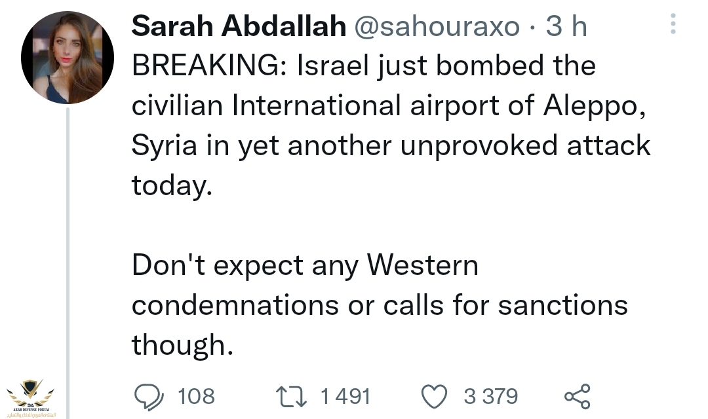The height and width of the screenshot is (419, 708).
Task: Like the tweet with the heart icon
Action: (434, 396)
